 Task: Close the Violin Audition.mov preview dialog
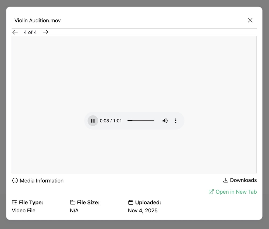tap(250, 20)
